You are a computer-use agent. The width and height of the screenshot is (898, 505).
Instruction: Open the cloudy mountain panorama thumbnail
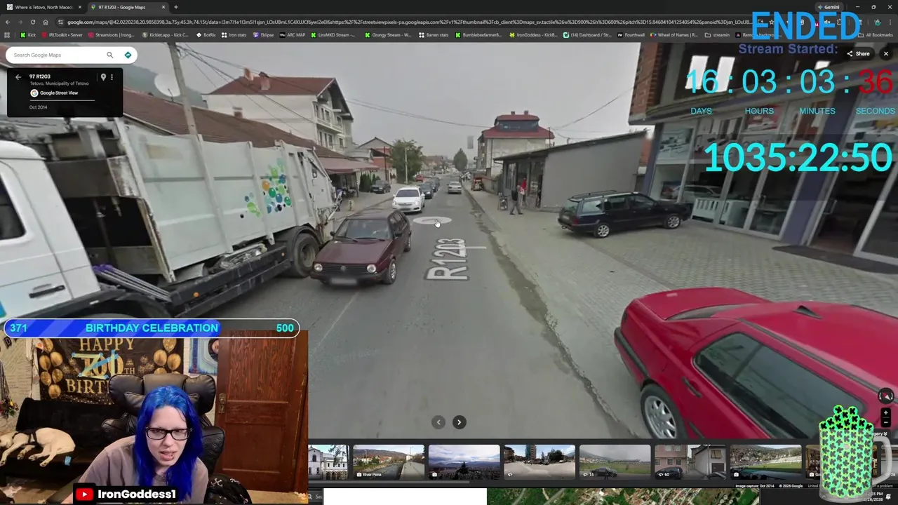click(x=464, y=462)
